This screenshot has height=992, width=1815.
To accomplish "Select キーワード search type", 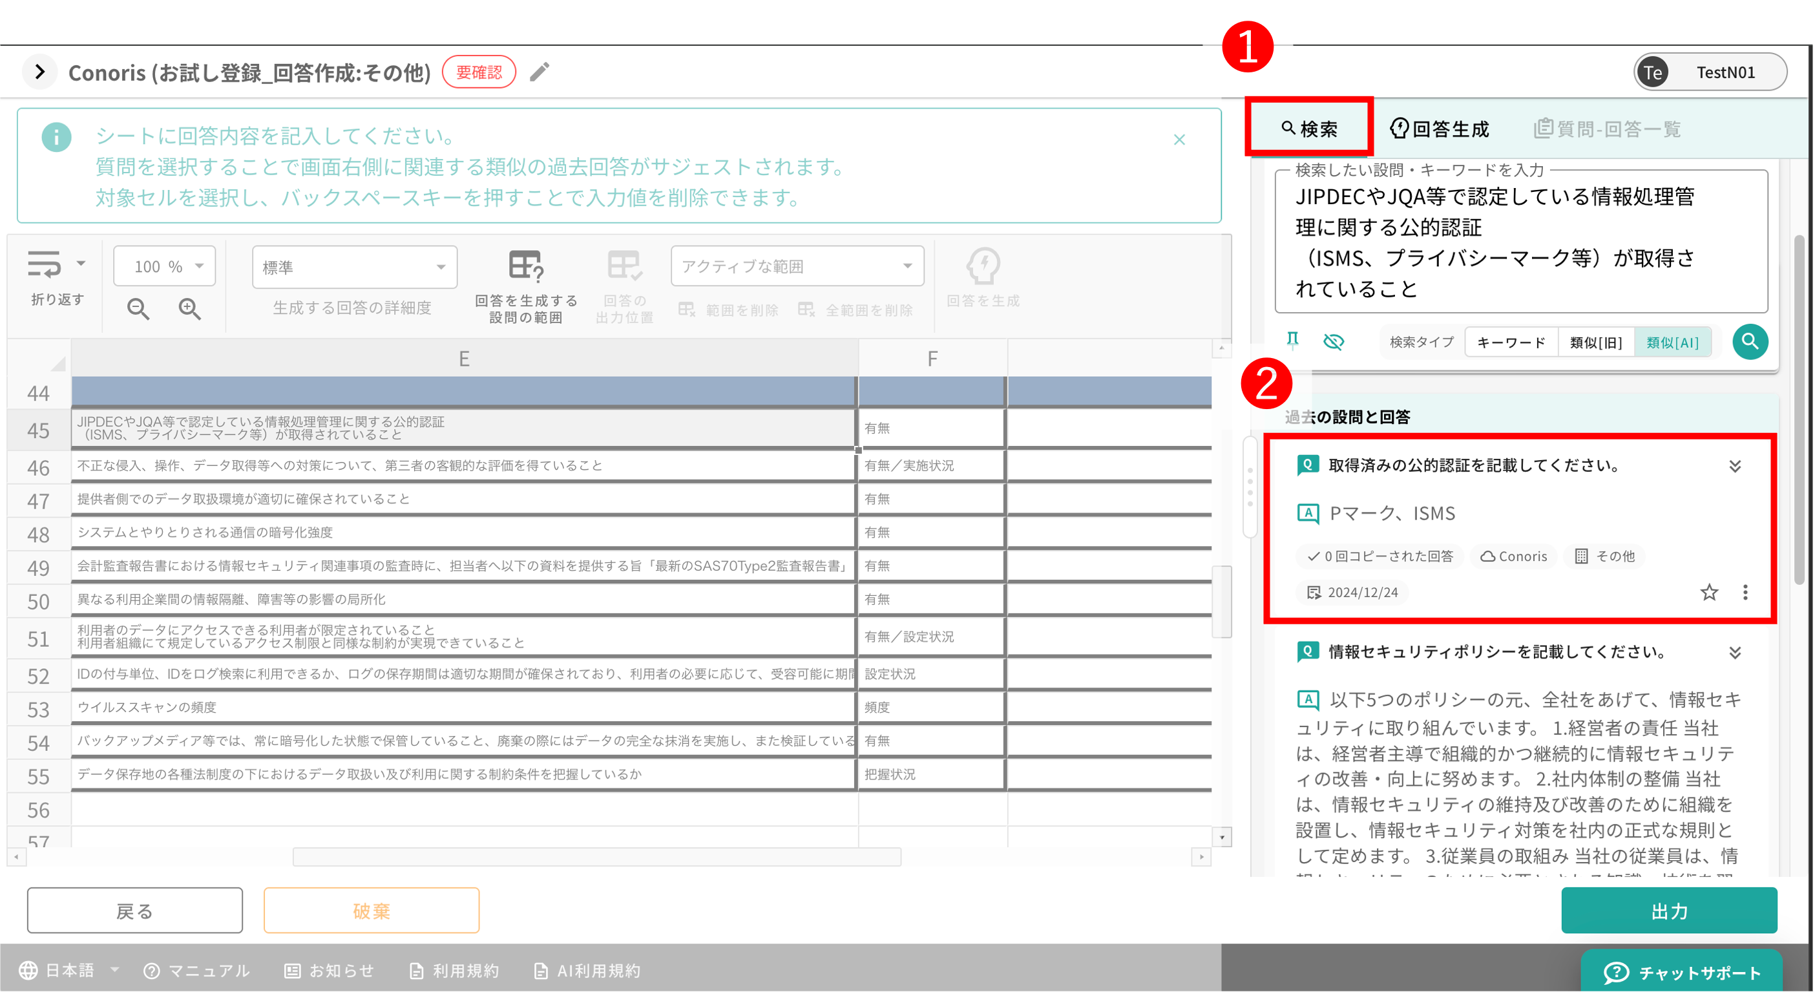I will pos(1511,343).
